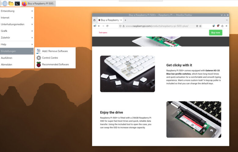Bookmark this page with the star icon
Viewport: 238px width, 152px height.
pyautogui.click(x=200, y=26)
